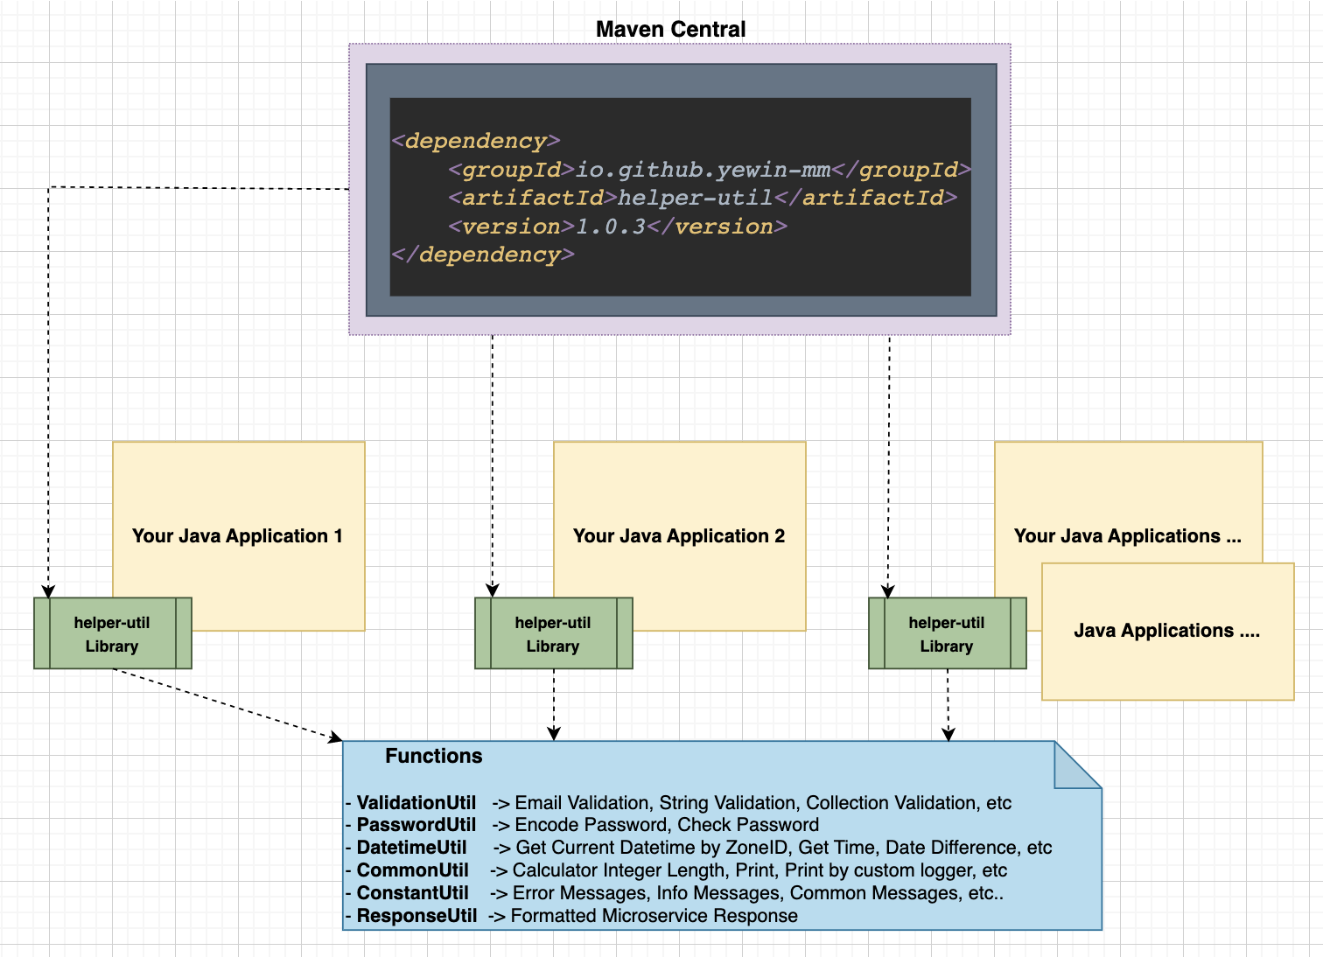The width and height of the screenshot is (1323, 957).
Task: Click the closing dependency tag
Action: pos(483,255)
